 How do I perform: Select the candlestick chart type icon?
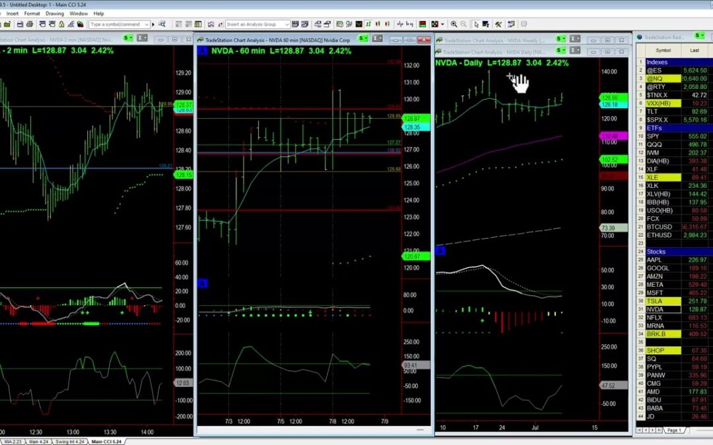click(378, 24)
